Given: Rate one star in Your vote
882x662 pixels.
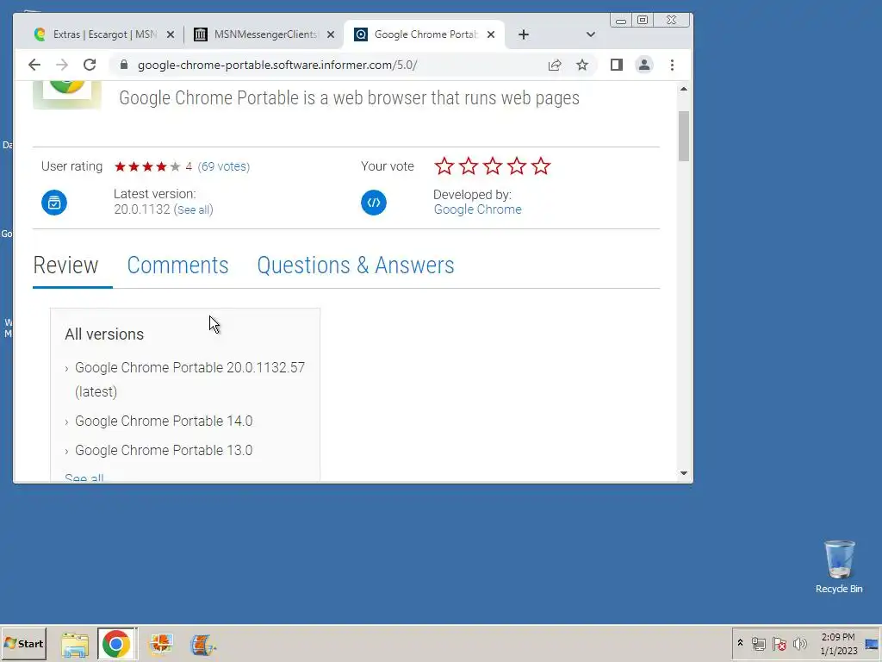Looking at the screenshot, I should pos(444,166).
